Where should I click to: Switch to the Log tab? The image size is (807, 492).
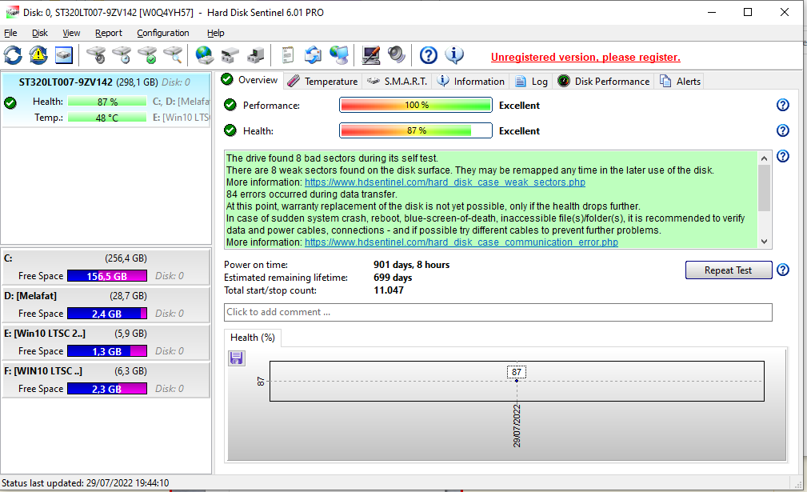pyautogui.click(x=532, y=82)
